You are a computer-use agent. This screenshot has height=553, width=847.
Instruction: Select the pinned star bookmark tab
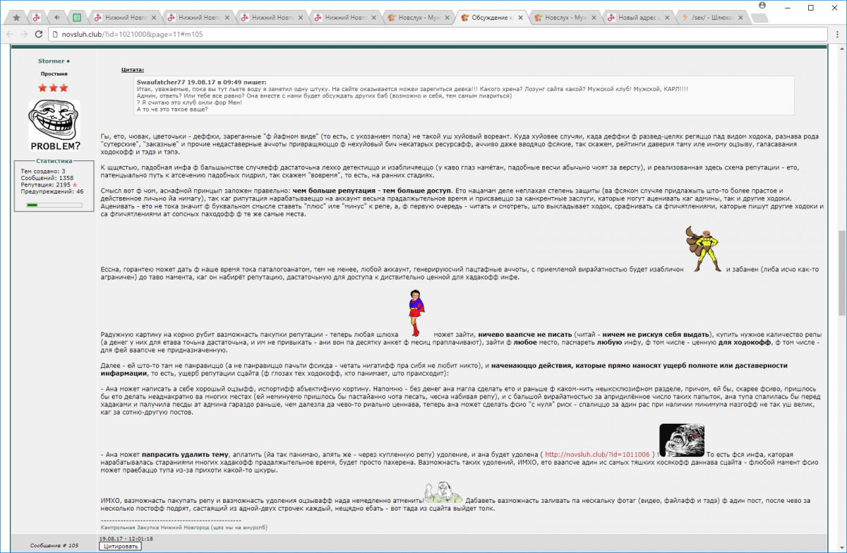point(17,18)
